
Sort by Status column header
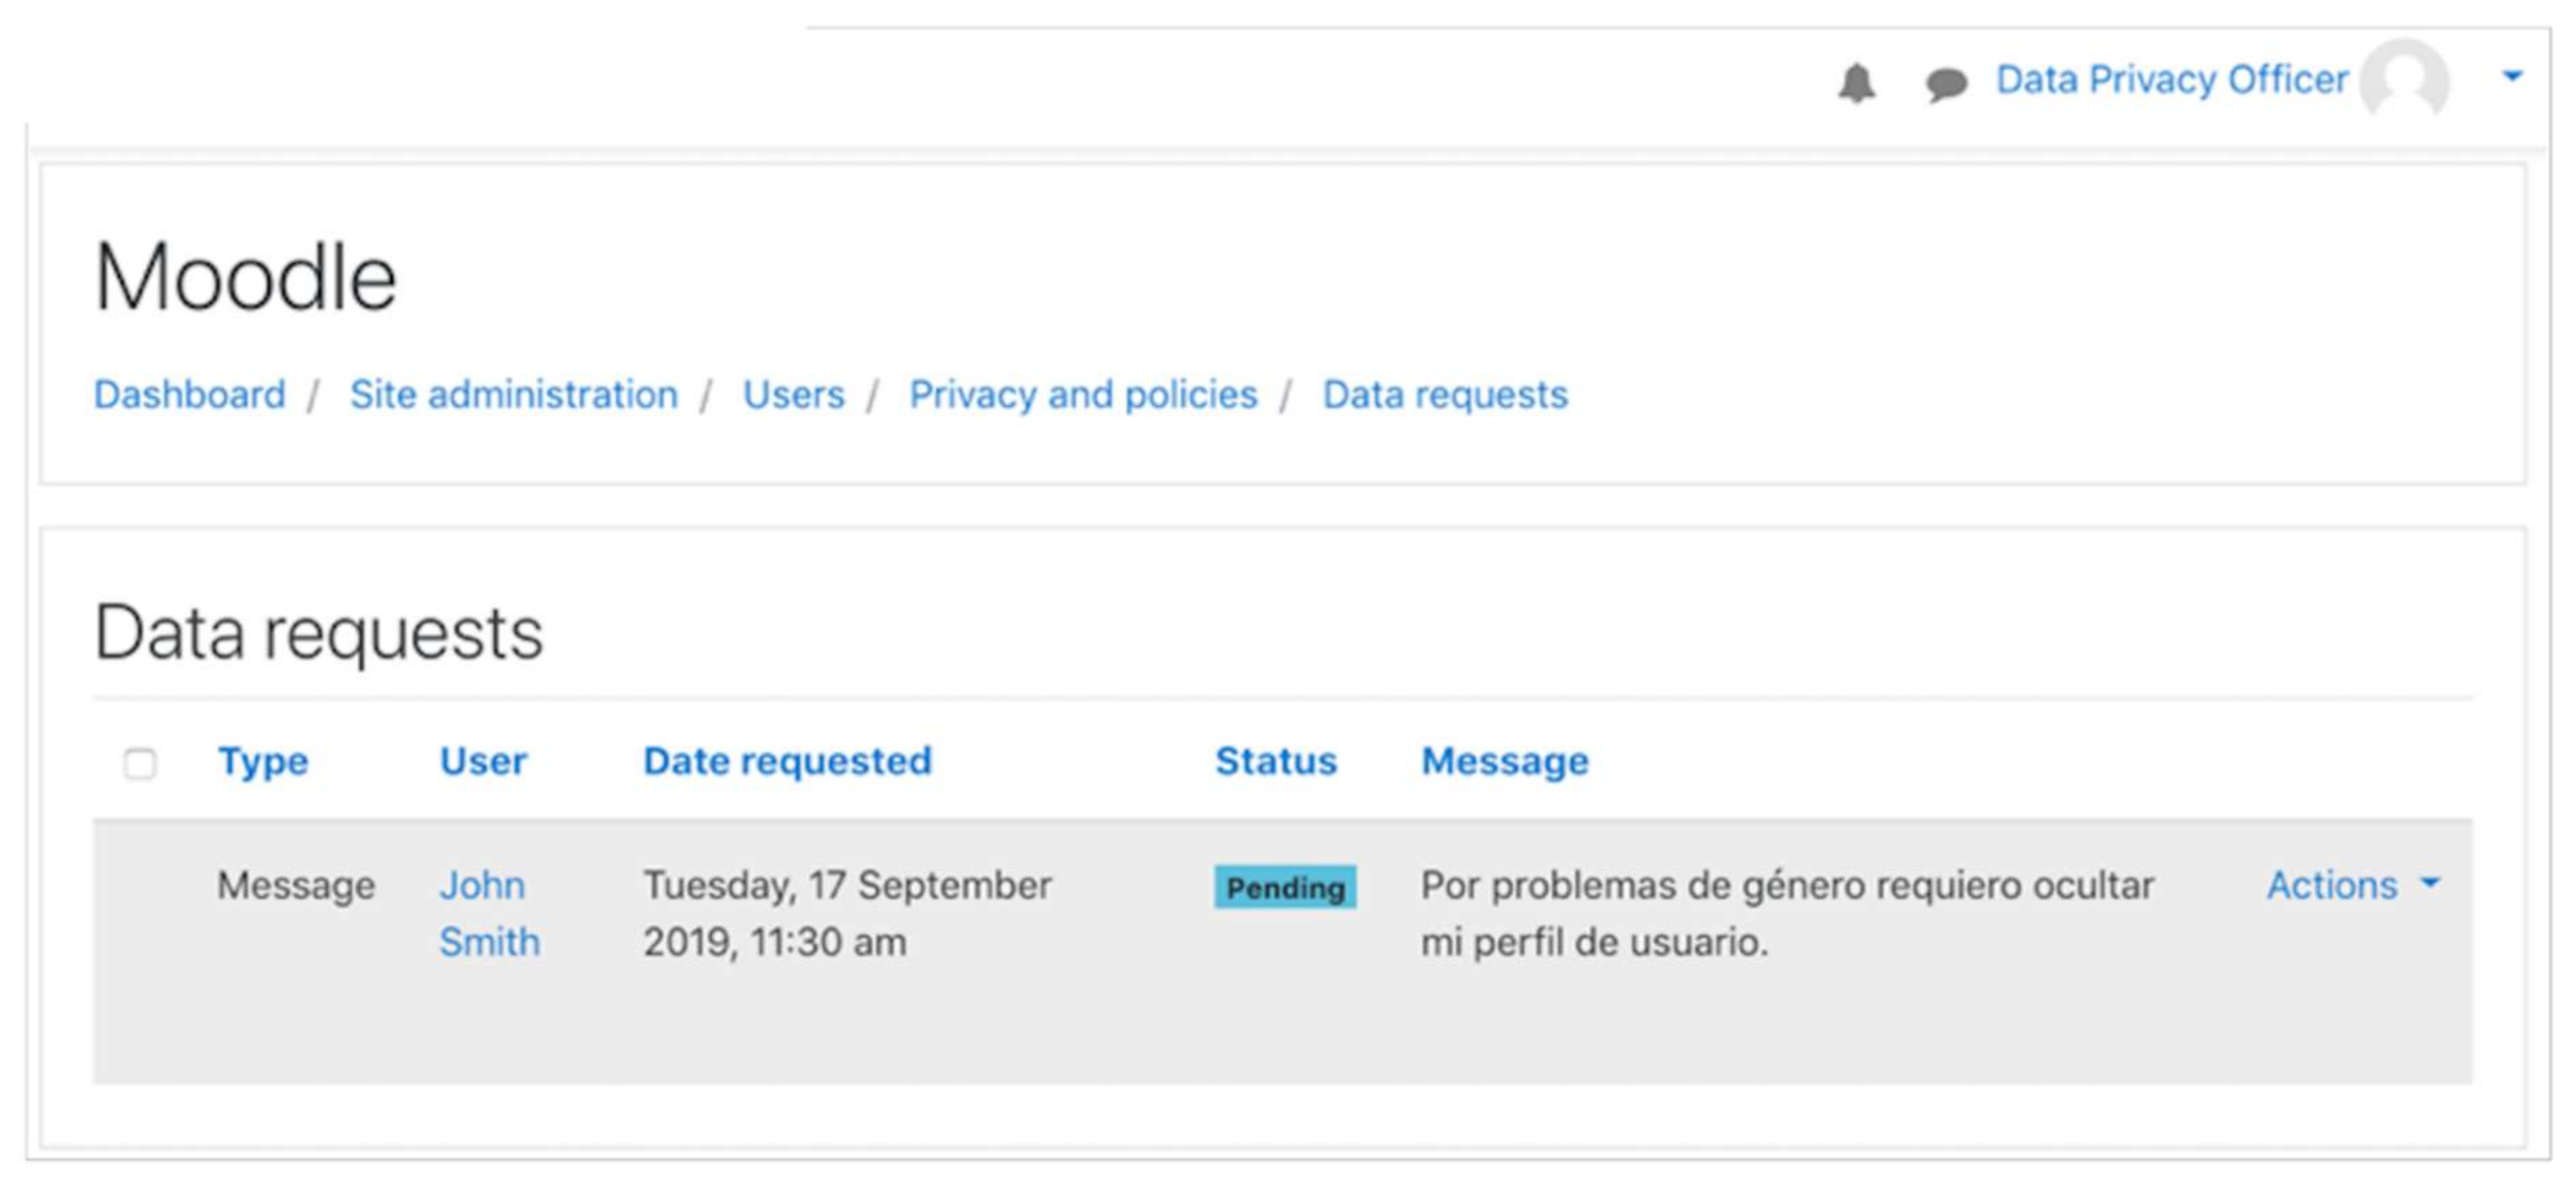coord(1275,761)
